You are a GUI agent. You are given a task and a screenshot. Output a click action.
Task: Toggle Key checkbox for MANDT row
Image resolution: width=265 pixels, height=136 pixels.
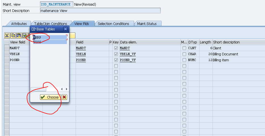116,48
